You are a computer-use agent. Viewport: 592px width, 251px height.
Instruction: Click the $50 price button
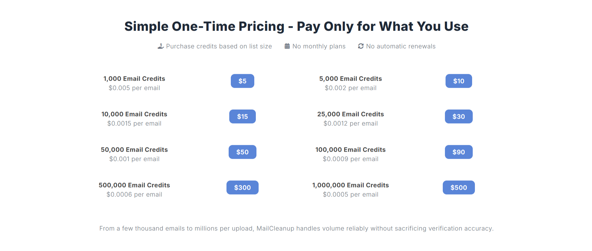(x=242, y=152)
